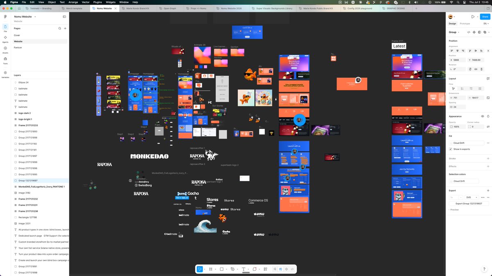The width and height of the screenshot is (492, 276).
Task: Select the Rectangle shape tool
Action: pos(221,269)
